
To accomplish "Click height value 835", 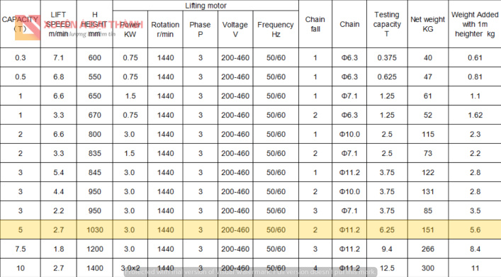I will [x=94, y=153].
